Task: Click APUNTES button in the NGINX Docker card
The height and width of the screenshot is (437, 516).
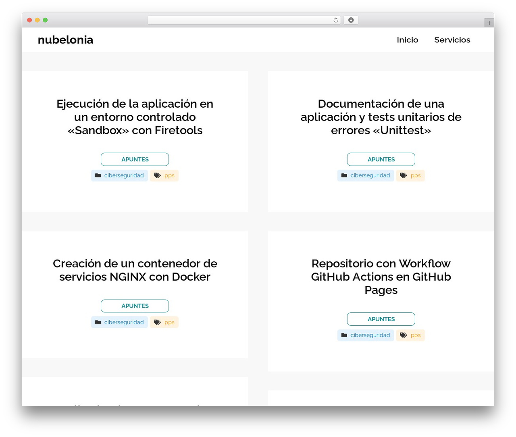Action: 135,306
